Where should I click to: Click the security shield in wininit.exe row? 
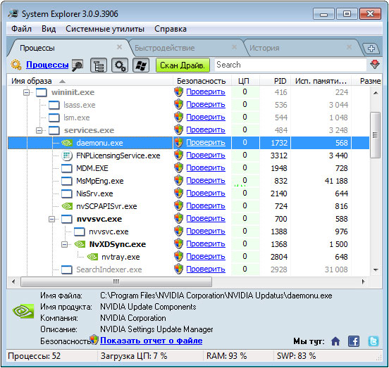click(x=178, y=91)
